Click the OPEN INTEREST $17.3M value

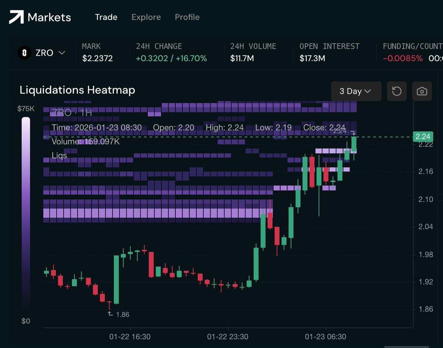tap(312, 58)
